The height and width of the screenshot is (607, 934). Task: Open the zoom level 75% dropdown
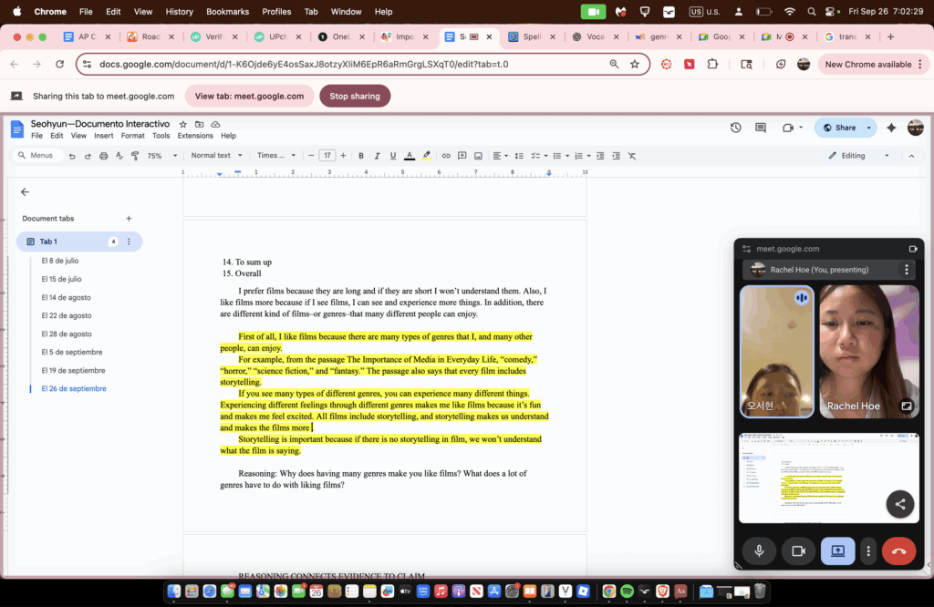161,156
